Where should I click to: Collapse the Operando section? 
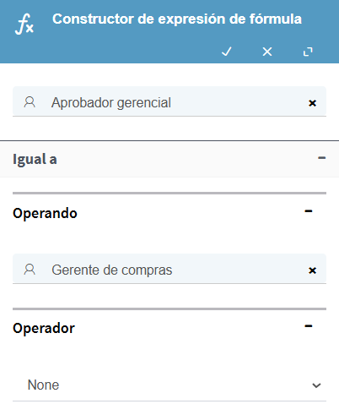coord(309,211)
